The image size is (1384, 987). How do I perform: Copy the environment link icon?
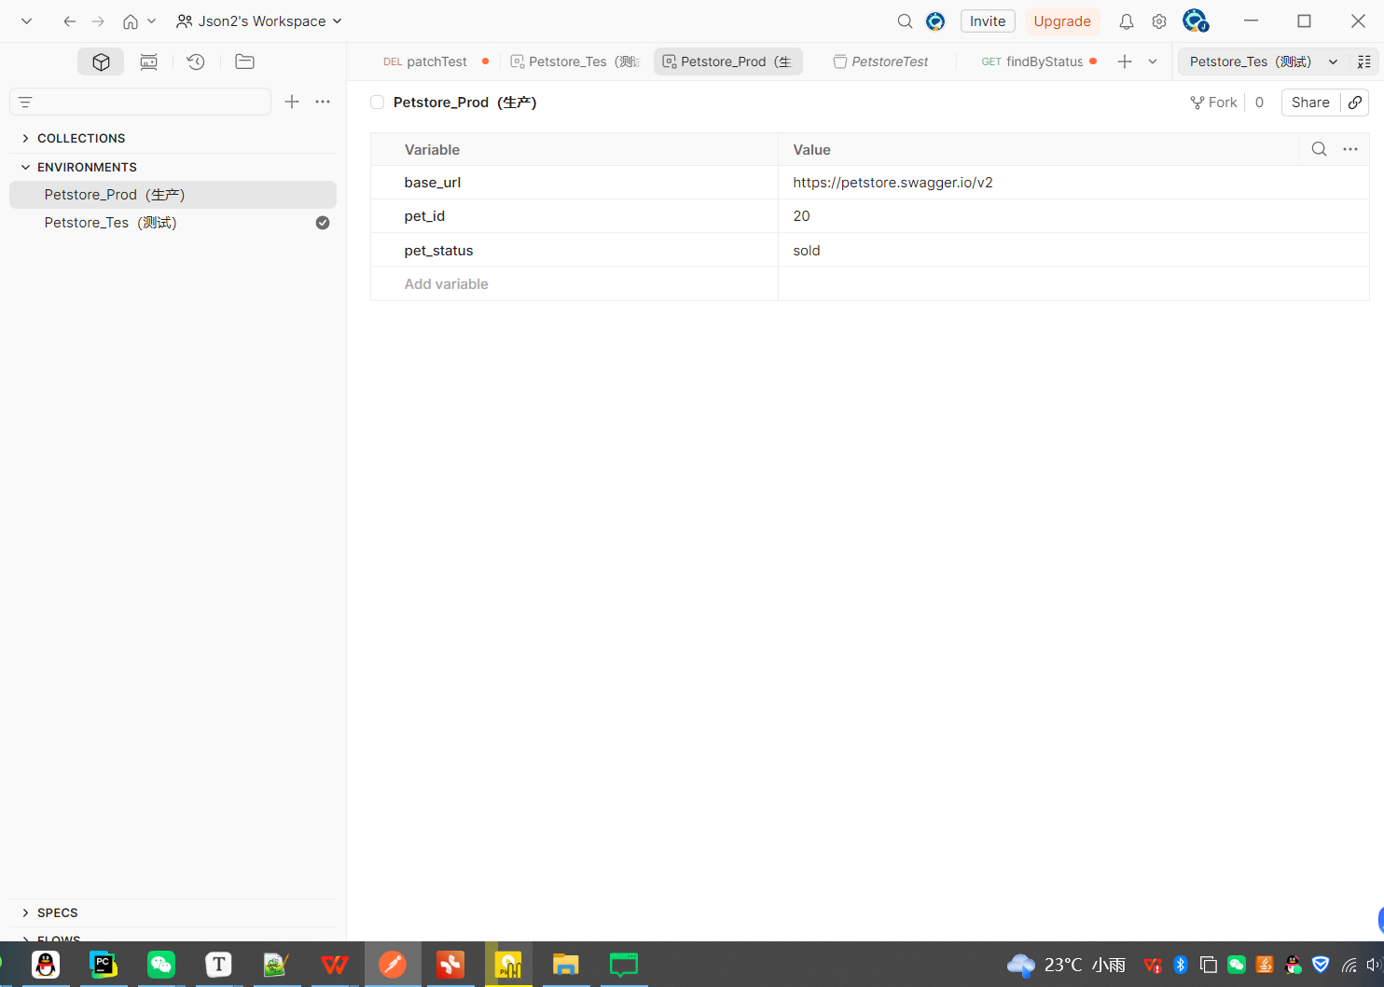pyautogui.click(x=1355, y=103)
